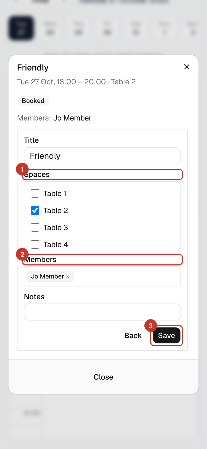Image resolution: width=207 pixels, height=449 pixels.
Task: Click the Booked status badge
Action: pos(33,101)
